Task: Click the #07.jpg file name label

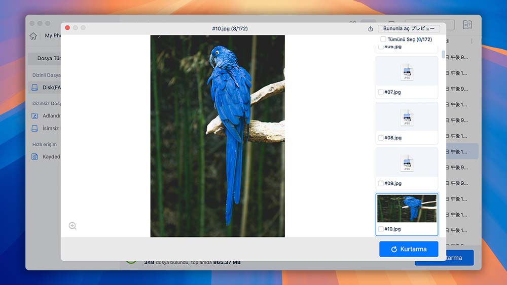Action: point(392,92)
